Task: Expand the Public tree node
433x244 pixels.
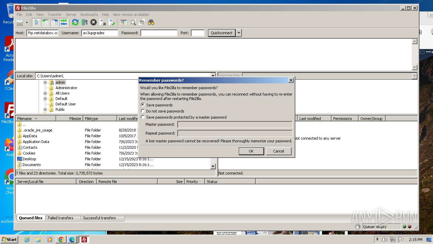Action: point(45,109)
